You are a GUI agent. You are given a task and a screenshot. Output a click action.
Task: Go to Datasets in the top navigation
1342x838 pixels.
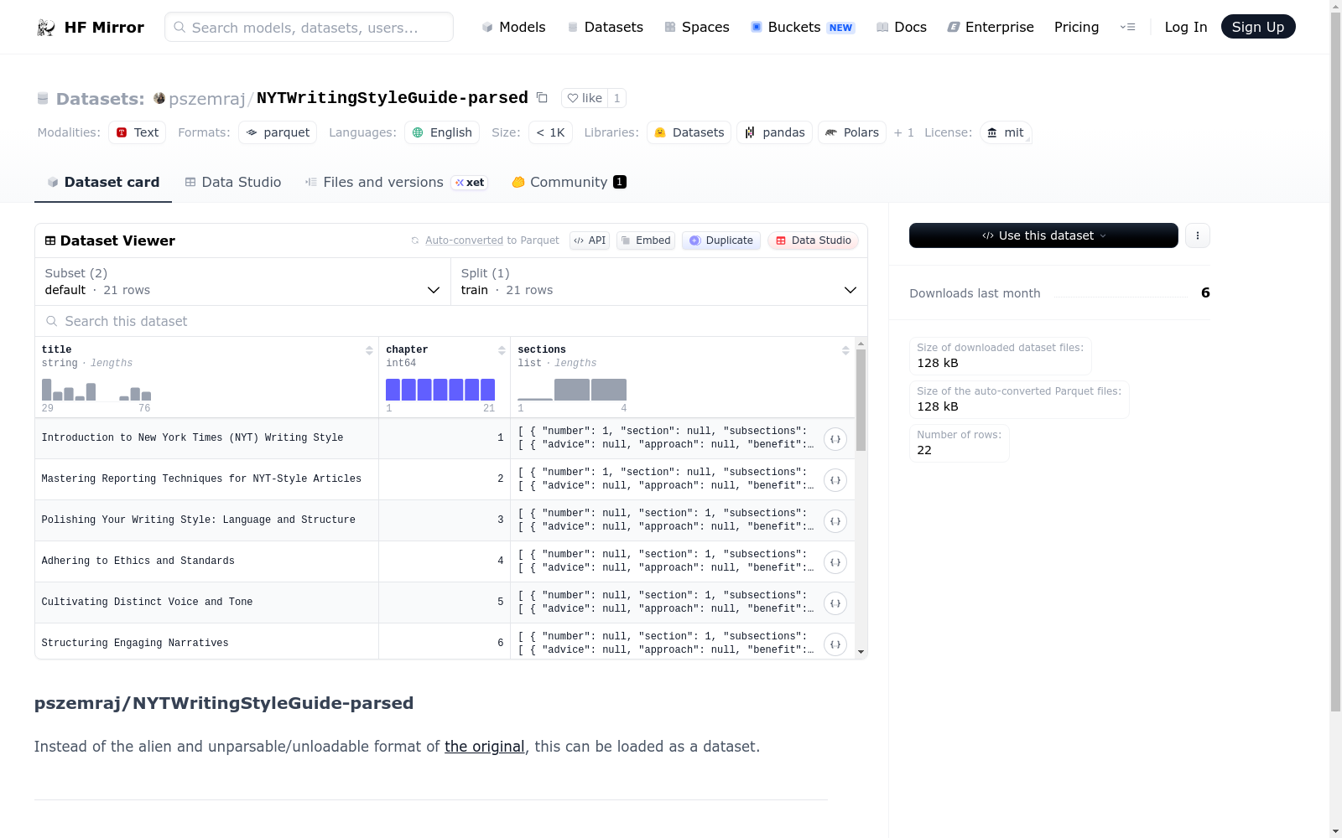click(x=605, y=27)
